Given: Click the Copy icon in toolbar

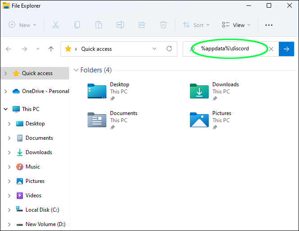Looking at the screenshot, I should click(x=77, y=25).
